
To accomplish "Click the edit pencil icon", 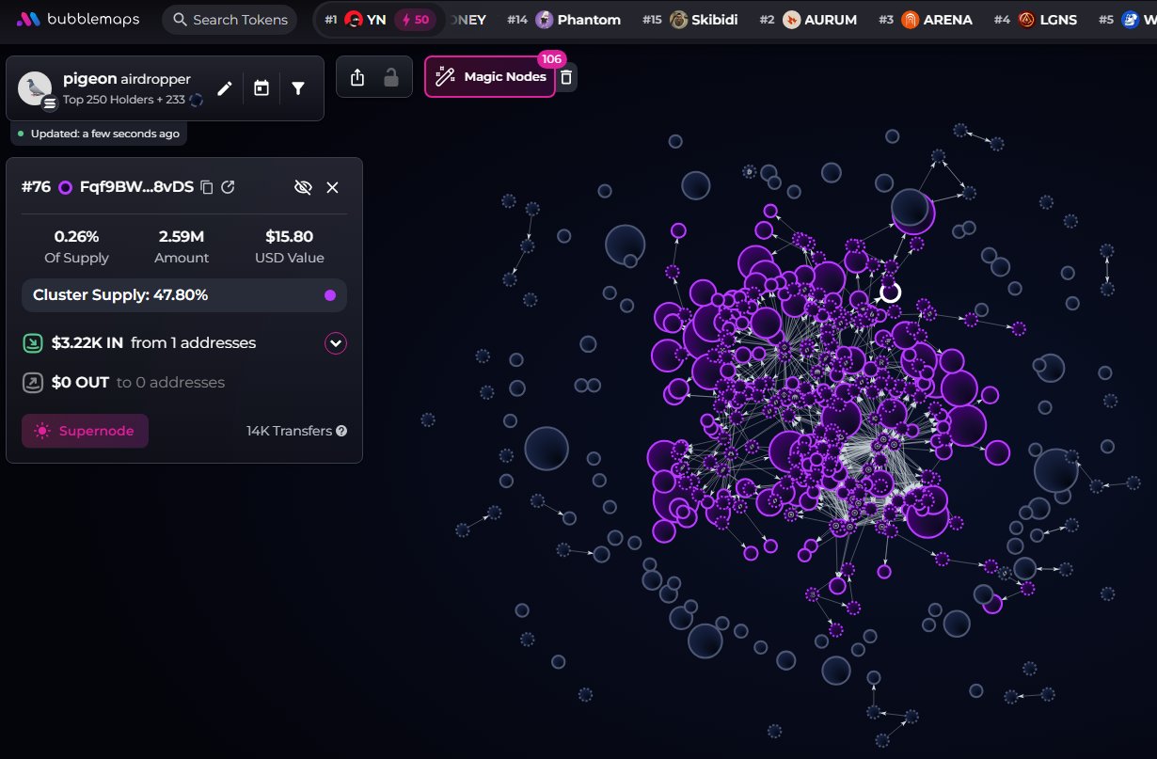I will (x=224, y=88).
